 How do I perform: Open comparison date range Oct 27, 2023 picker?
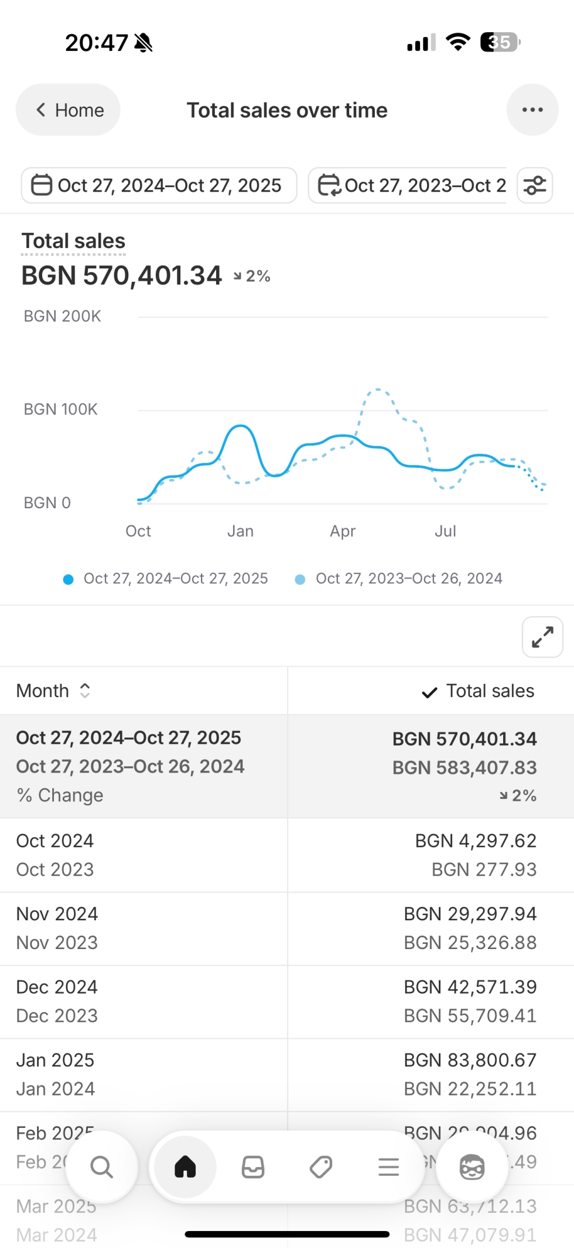pos(410,185)
